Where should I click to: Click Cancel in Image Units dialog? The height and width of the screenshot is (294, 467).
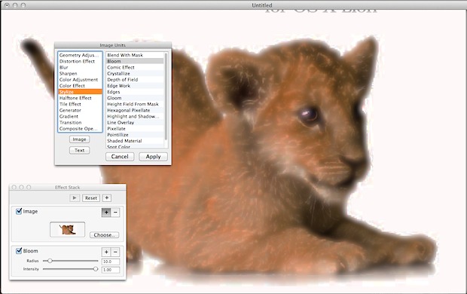point(120,157)
